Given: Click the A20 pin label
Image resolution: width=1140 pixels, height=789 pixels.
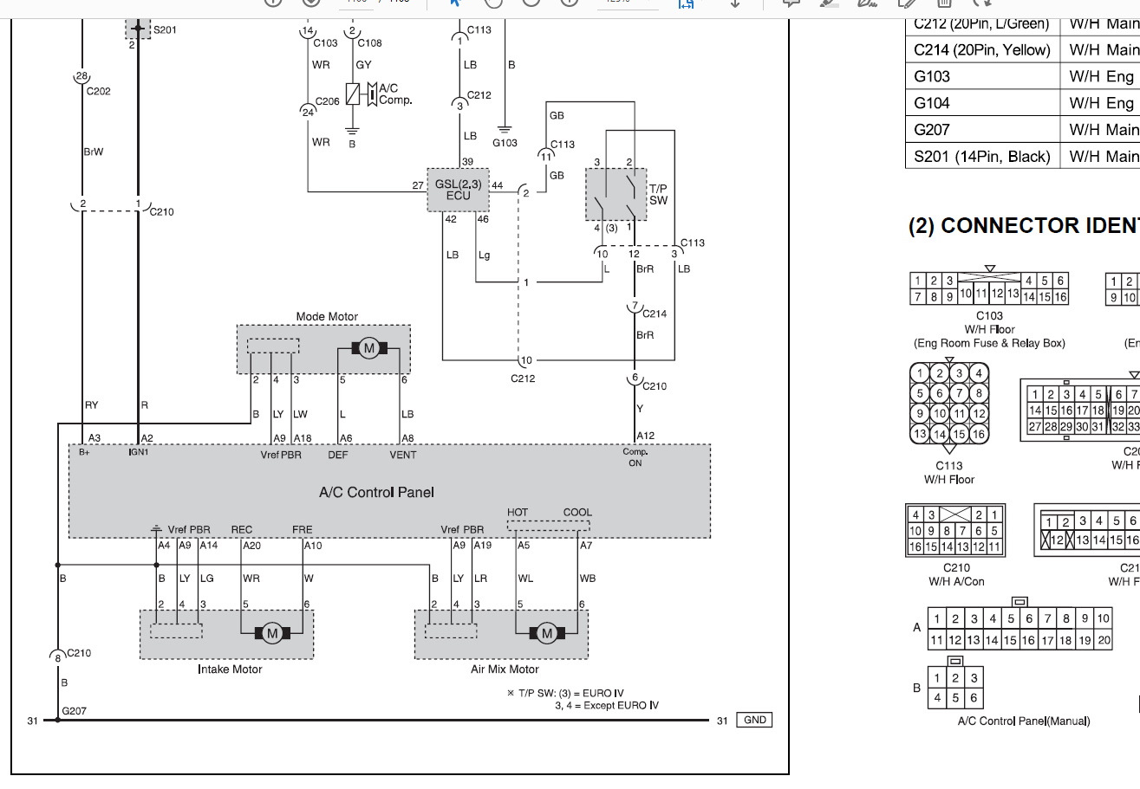Looking at the screenshot, I should point(251,546).
